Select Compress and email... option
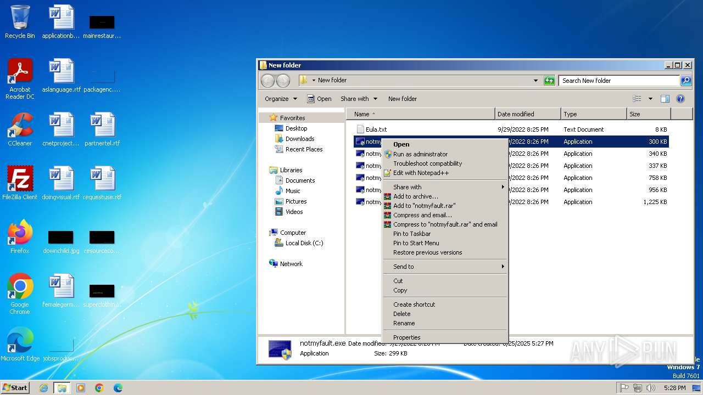 pos(445,215)
